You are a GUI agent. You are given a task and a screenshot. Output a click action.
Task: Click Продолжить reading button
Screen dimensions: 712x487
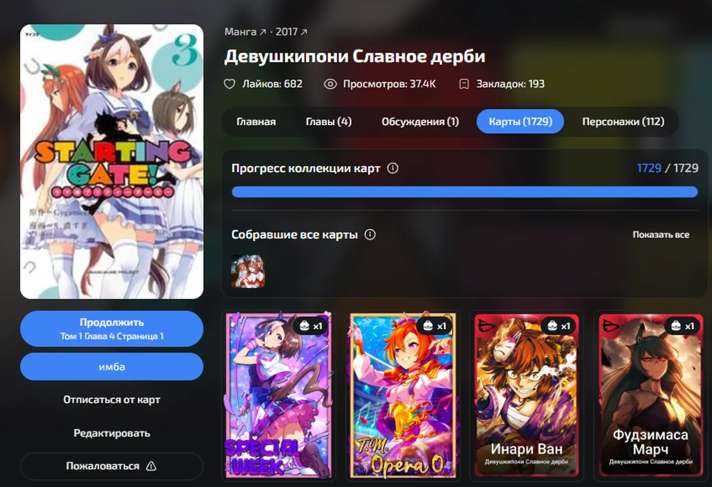click(112, 329)
